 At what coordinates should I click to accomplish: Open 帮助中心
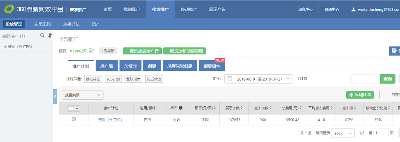tap(332, 9)
